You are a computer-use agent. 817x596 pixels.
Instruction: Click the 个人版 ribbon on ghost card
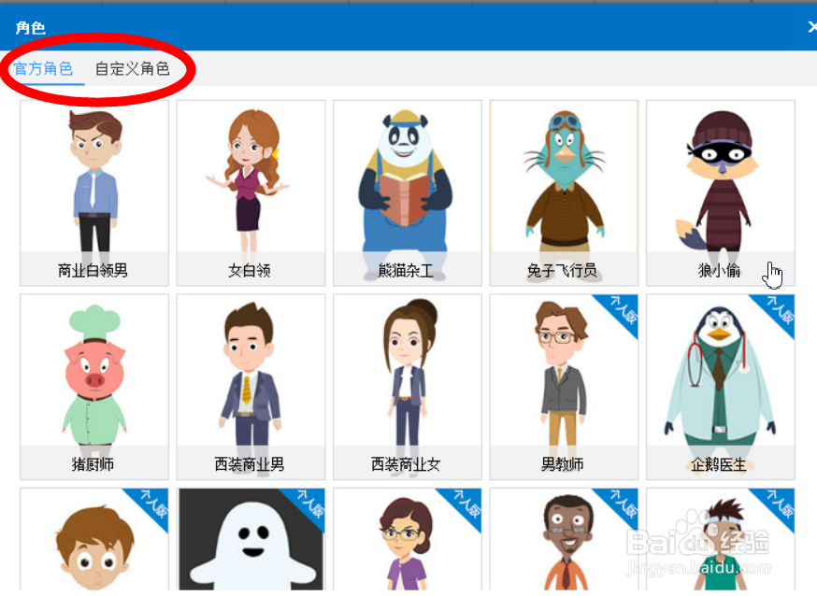coord(309,504)
